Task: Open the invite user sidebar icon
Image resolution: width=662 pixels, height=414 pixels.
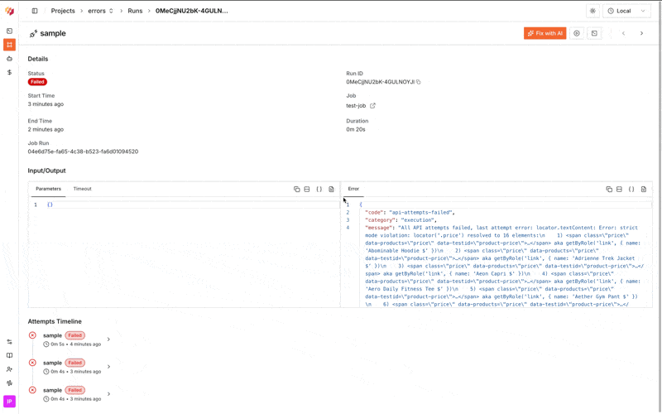Action: point(9,369)
